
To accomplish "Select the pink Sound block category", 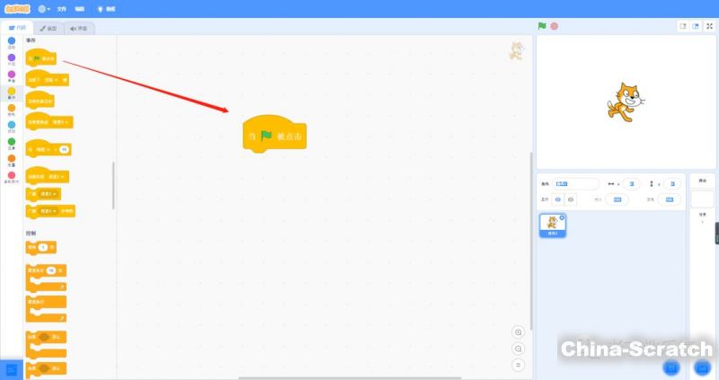I will point(12,75).
